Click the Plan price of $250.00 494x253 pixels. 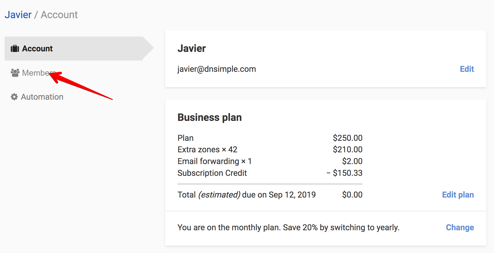[x=347, y=138]
